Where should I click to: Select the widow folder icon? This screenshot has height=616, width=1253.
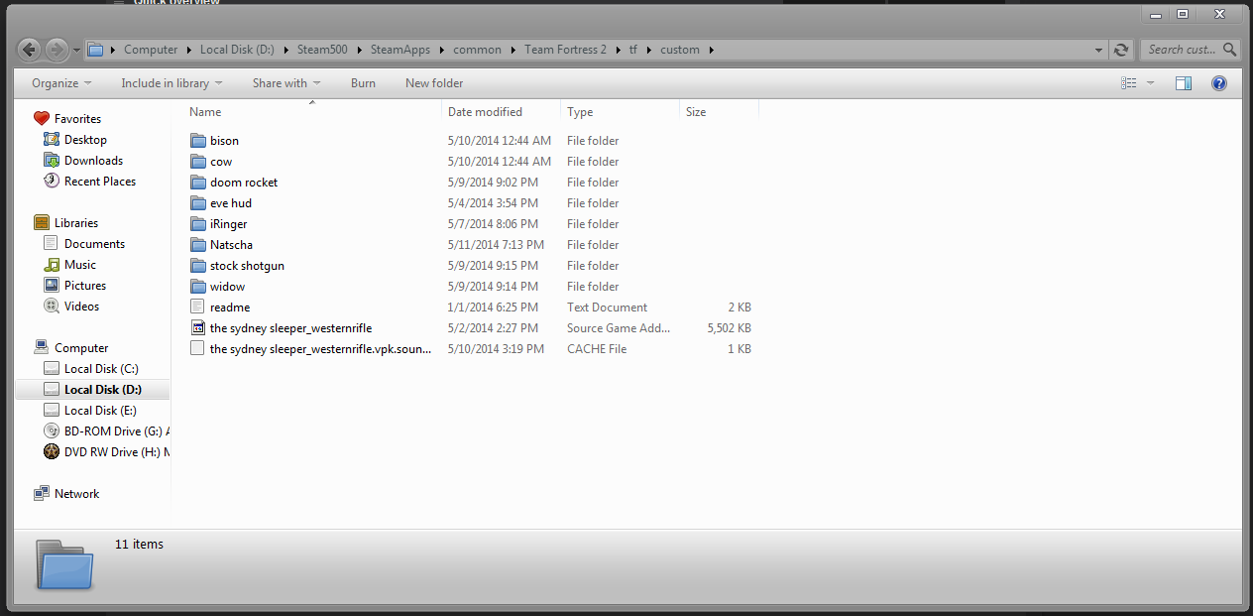click(x=197, y=287)
